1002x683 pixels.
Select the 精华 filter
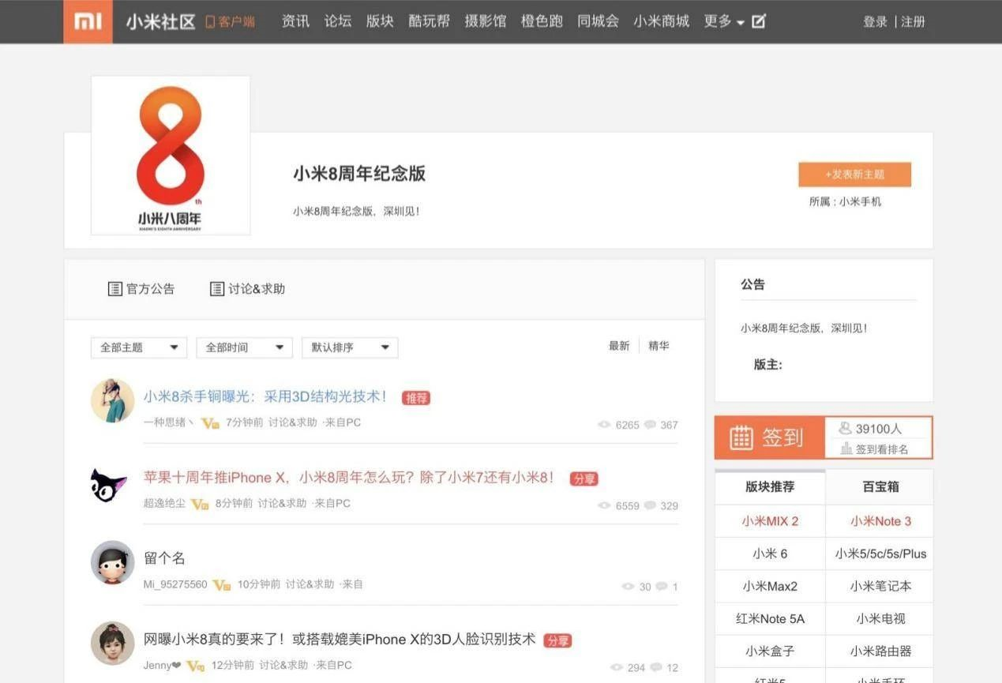[659, 346]
